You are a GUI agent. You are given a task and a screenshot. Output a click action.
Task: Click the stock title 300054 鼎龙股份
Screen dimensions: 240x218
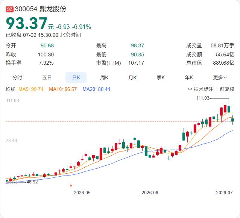pyautogui.click(x=41, y=9)
